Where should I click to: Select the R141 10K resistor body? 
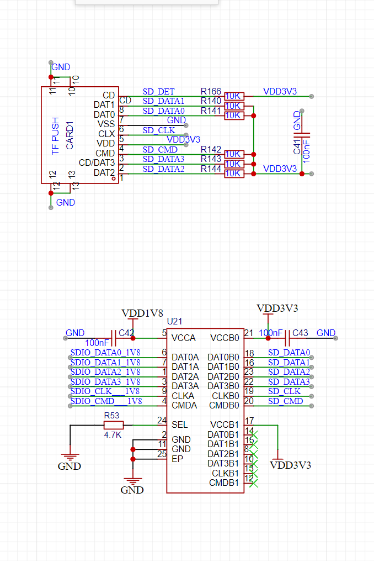[234, 116]
